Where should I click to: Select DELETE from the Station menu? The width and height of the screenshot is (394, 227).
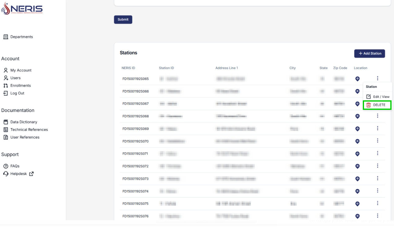[377, 105]
